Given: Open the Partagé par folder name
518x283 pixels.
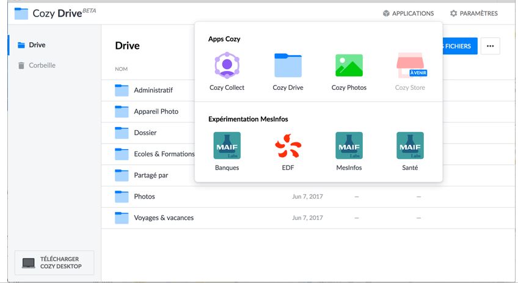Looking at the screenshot, I should click(x=151, y=175).
